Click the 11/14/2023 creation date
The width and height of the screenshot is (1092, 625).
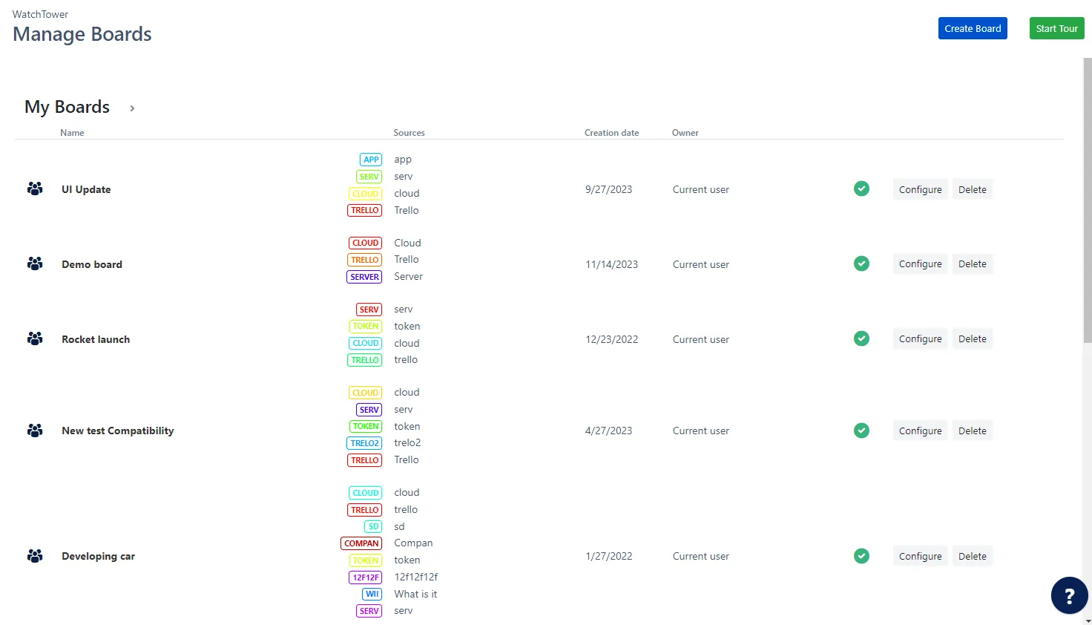[x=611, y=264]
